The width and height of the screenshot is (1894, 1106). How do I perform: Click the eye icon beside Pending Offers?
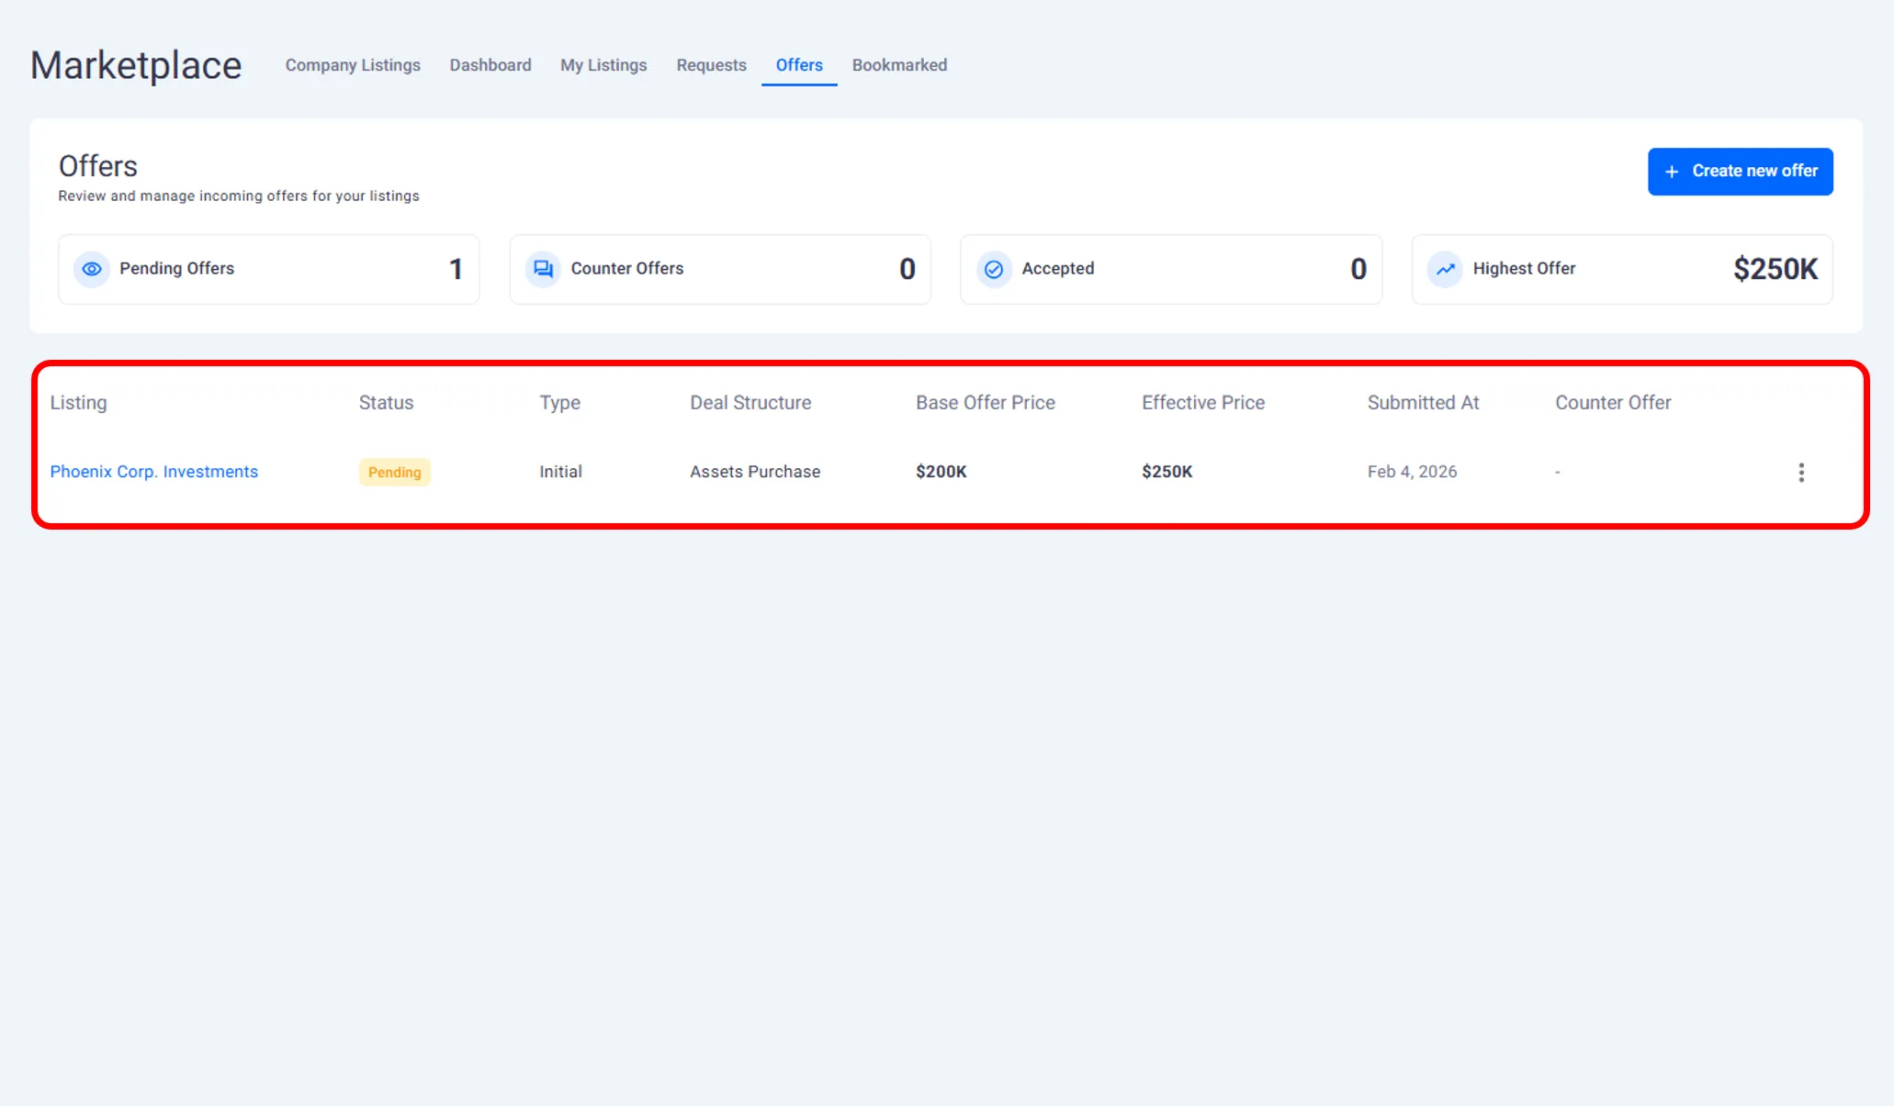click(x=92, y=269)
